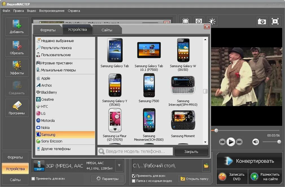The width and height of the screenshot is (285, 187).
Task: Choose HTC in the brand list
Action: (65, 107)
